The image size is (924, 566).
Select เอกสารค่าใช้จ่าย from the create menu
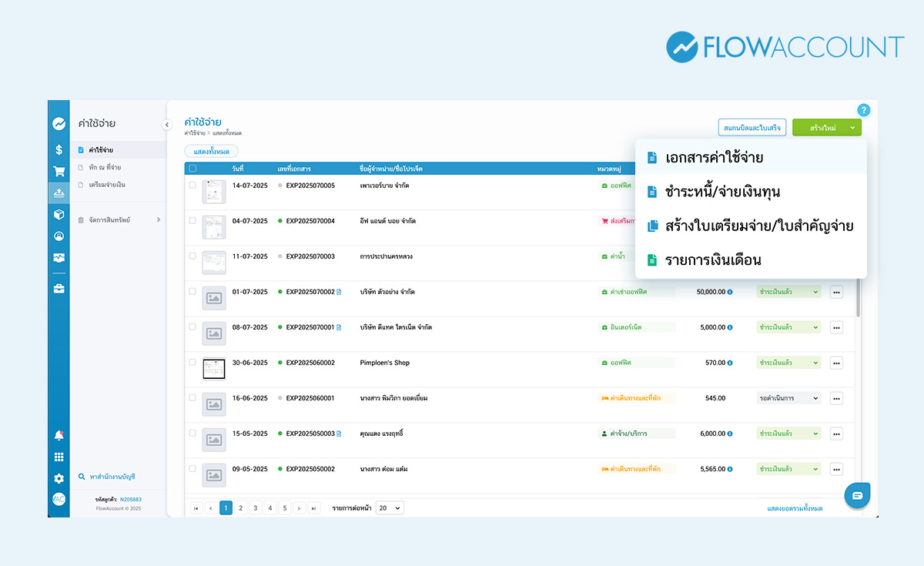coord(714,158)
